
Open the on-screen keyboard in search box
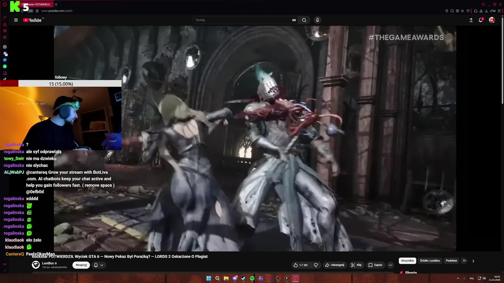pos(294,20)
